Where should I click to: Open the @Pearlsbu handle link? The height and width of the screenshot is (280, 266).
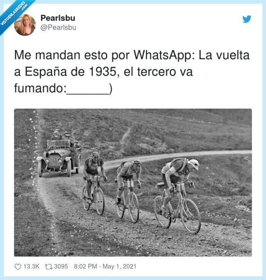(x=58, y=27)
